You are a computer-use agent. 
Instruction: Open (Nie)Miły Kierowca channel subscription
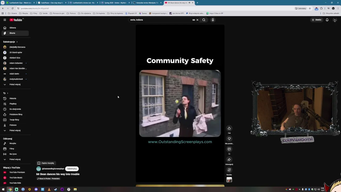pos(15,47)
